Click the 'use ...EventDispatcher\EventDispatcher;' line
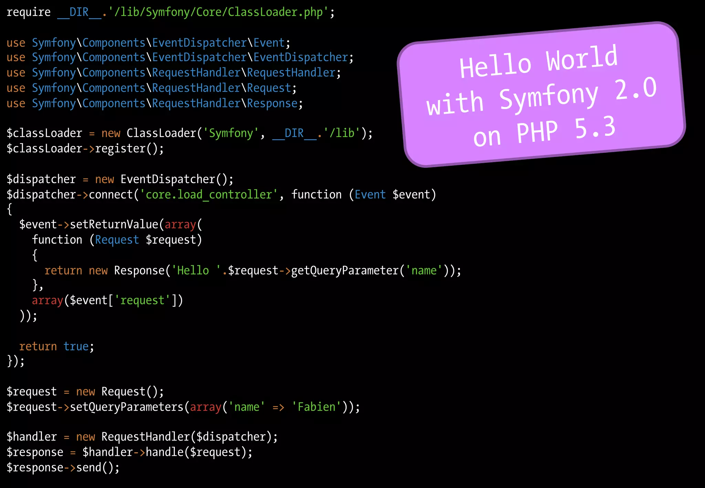The height and width of the screenshot is (488, 705). (x=180, y=57)
